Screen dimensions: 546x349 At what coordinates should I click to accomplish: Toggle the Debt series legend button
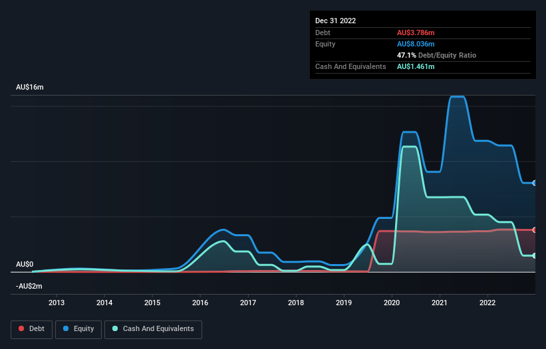coord(32,329)
